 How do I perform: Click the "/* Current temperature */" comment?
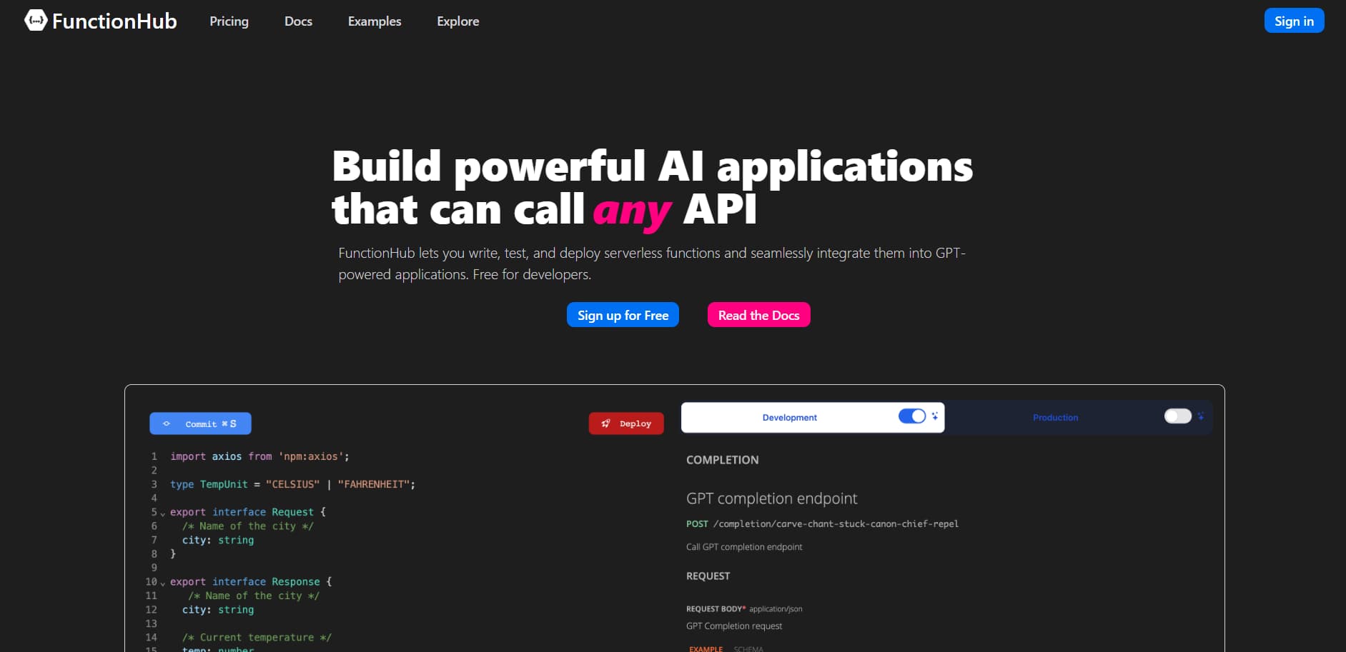tap(257, 638)
